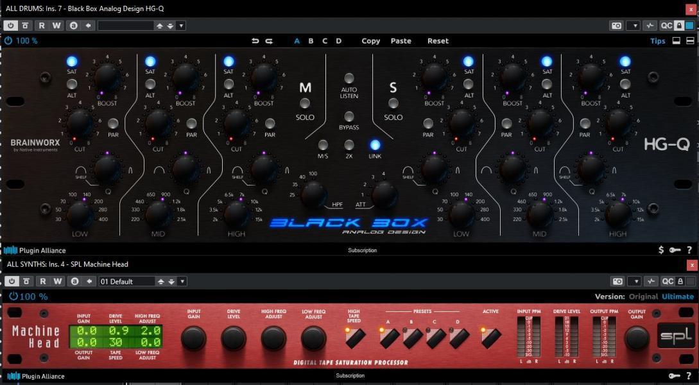Toggle PAR on the S-side LOW band

[x=428, y=123]
